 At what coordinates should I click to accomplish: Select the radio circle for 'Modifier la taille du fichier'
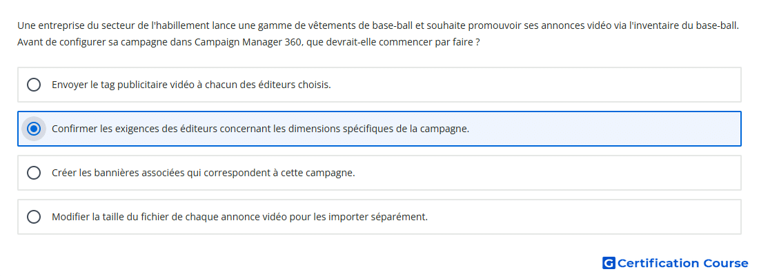tap(34, 217)
